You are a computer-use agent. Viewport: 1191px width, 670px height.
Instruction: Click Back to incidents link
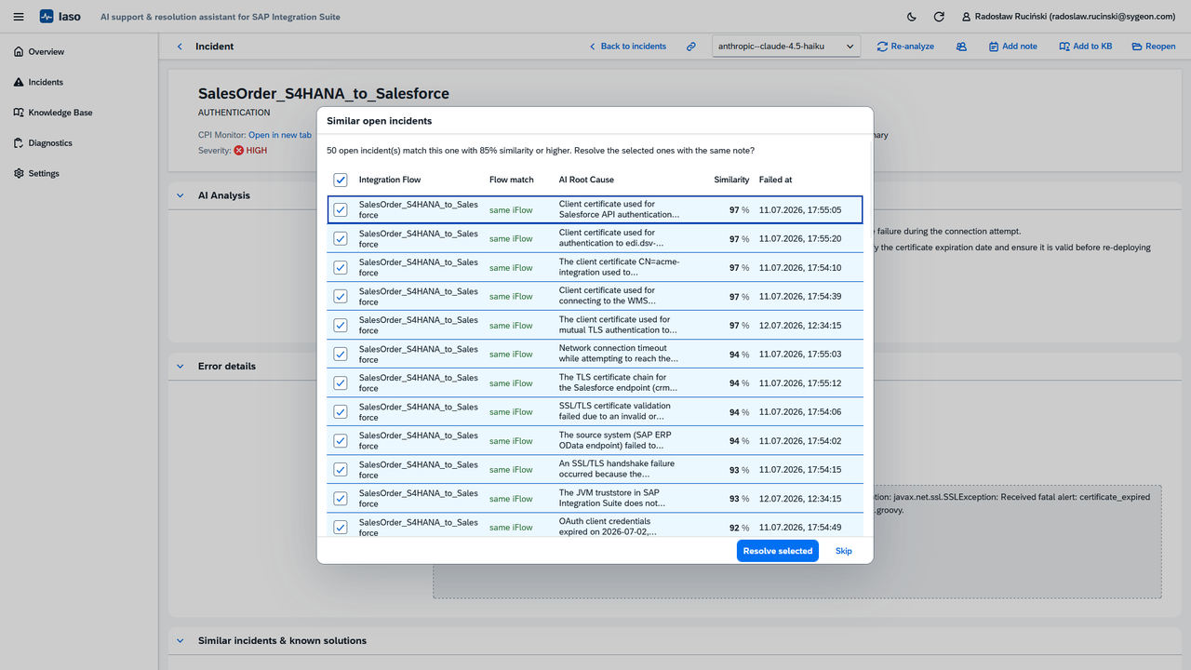coord(627,47)
